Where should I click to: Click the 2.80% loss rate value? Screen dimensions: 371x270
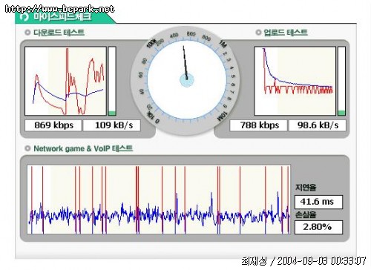point(318,227)
